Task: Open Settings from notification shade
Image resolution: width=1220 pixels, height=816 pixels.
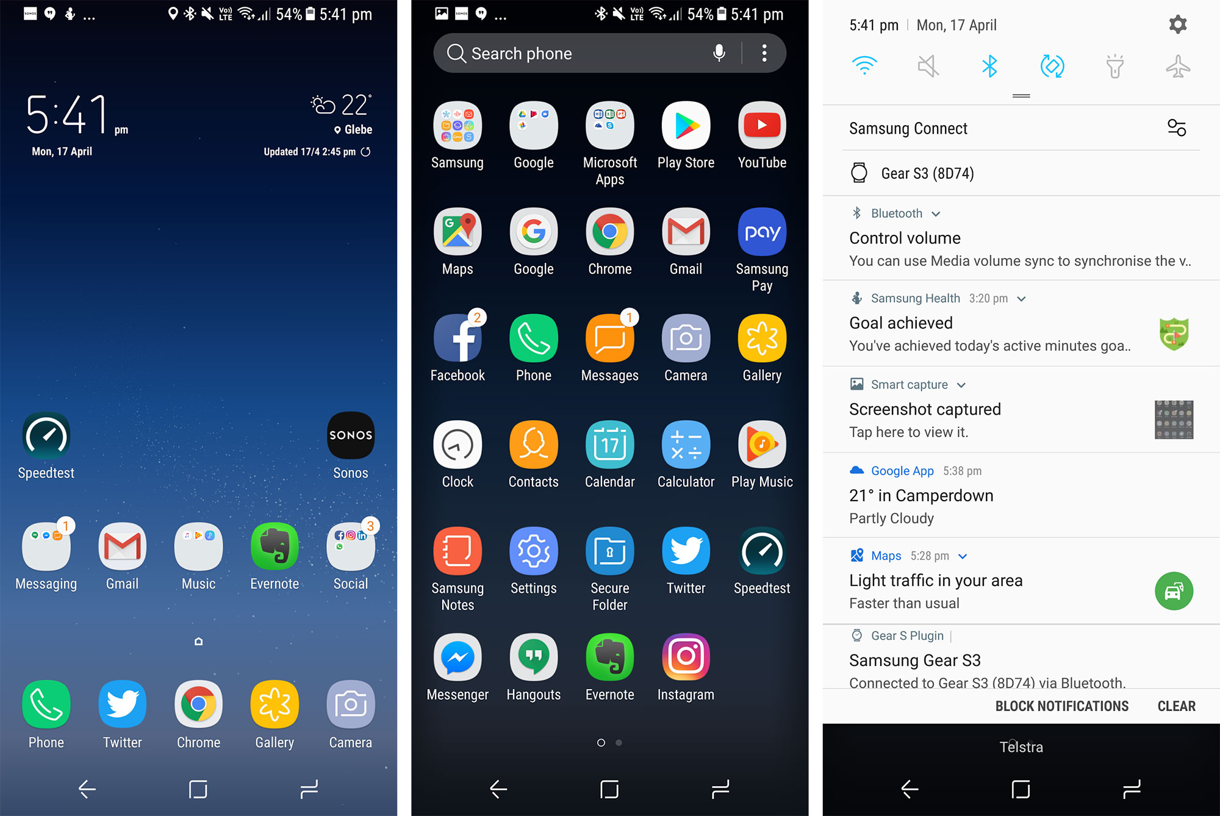Action: [1177, 24]
